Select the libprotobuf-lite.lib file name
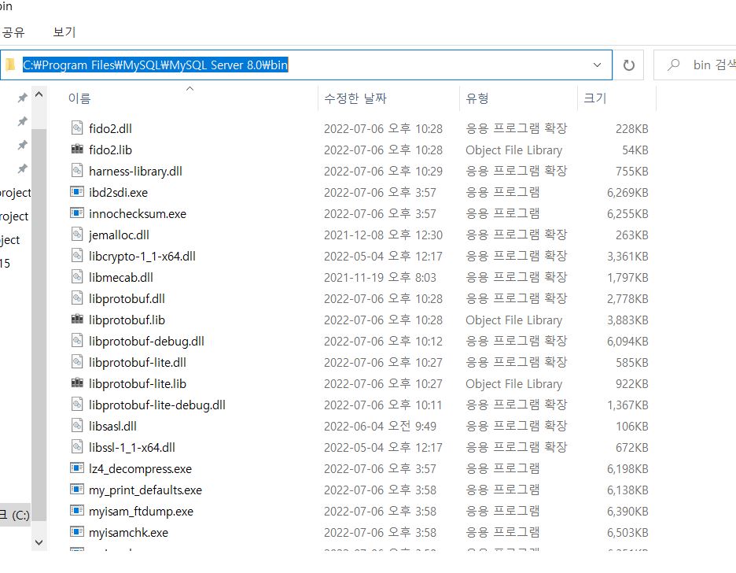This screenshot has width=736, height=573. [138, 384]
